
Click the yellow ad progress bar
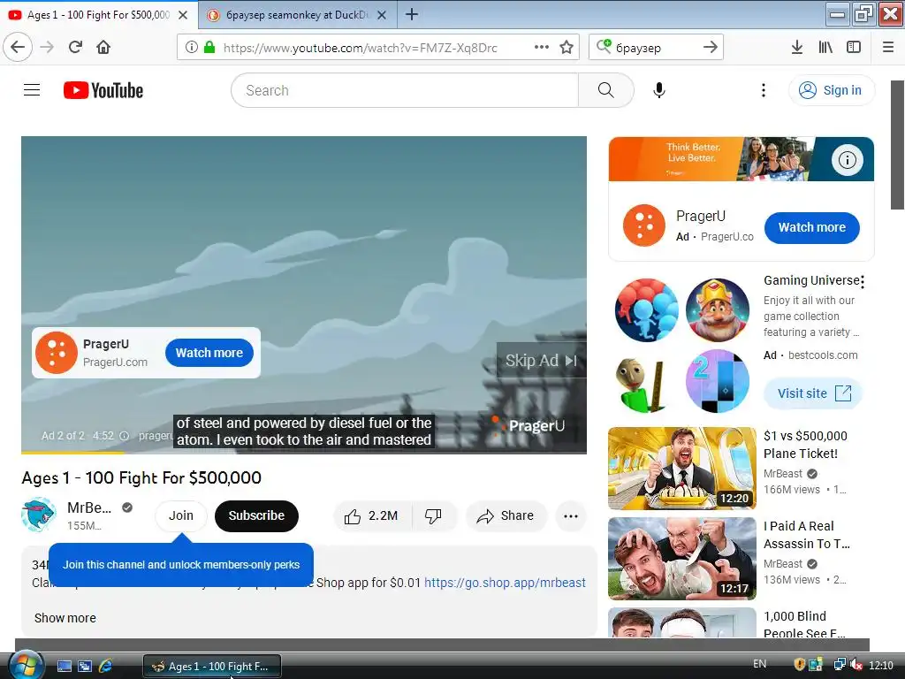pos(72,453)
